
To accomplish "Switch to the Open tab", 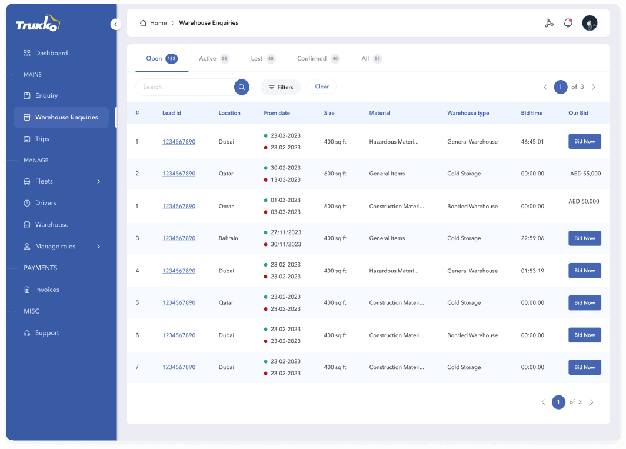I will pyautogui.click(x=162, y=59).
